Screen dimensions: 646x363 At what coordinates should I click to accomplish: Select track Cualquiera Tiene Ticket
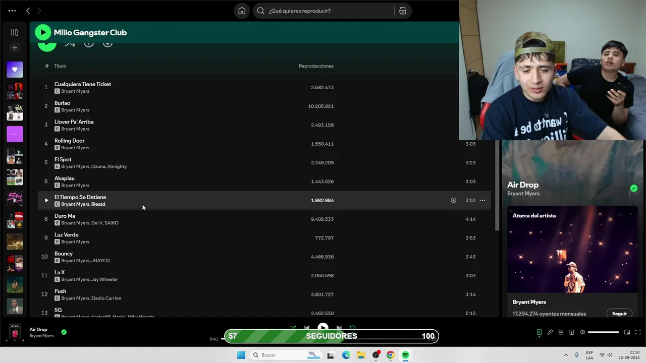pyautogui.click(x=83, y=84)
